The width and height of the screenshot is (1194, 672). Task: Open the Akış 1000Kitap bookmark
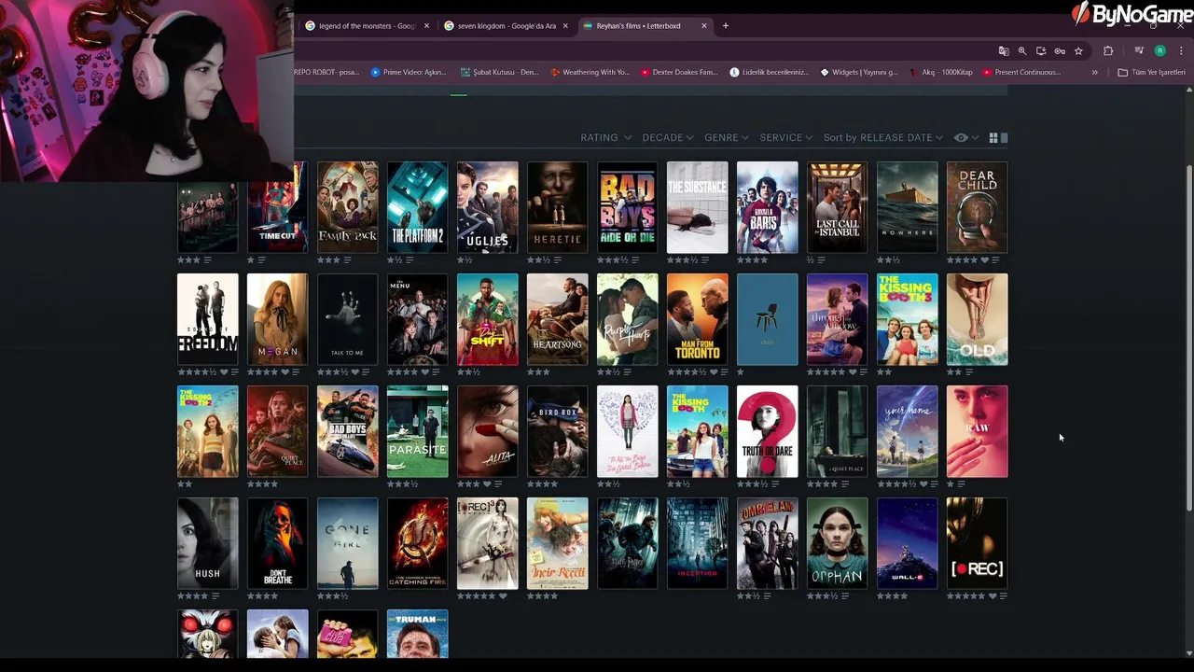click(x=940, y=72)
